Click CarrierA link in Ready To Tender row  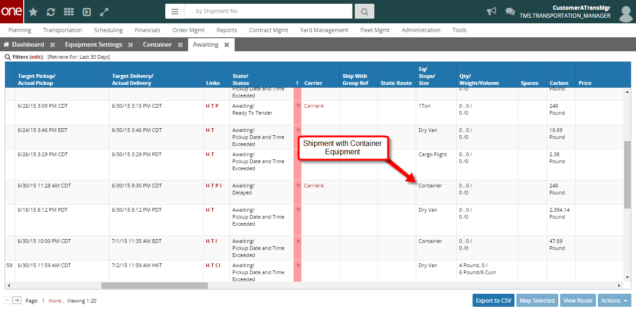[x=314, y=106]
